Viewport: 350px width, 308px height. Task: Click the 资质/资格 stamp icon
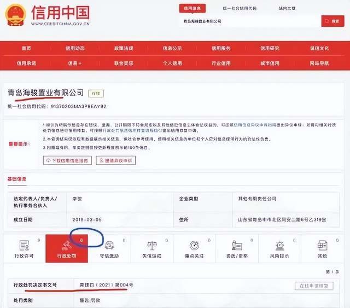(x=237, y=246)
